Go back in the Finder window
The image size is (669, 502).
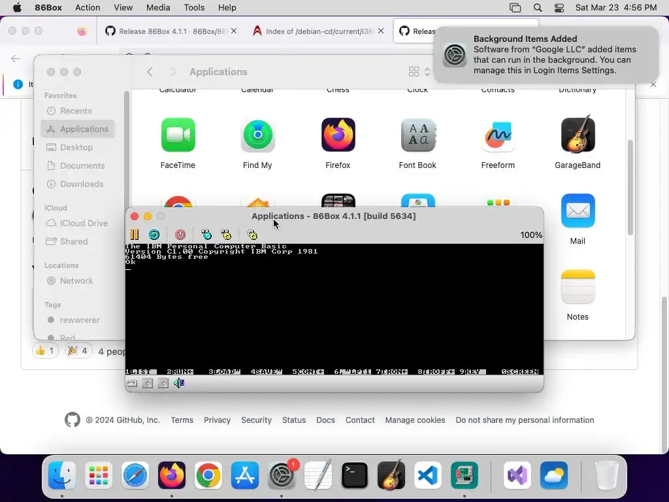click(150, 72)
